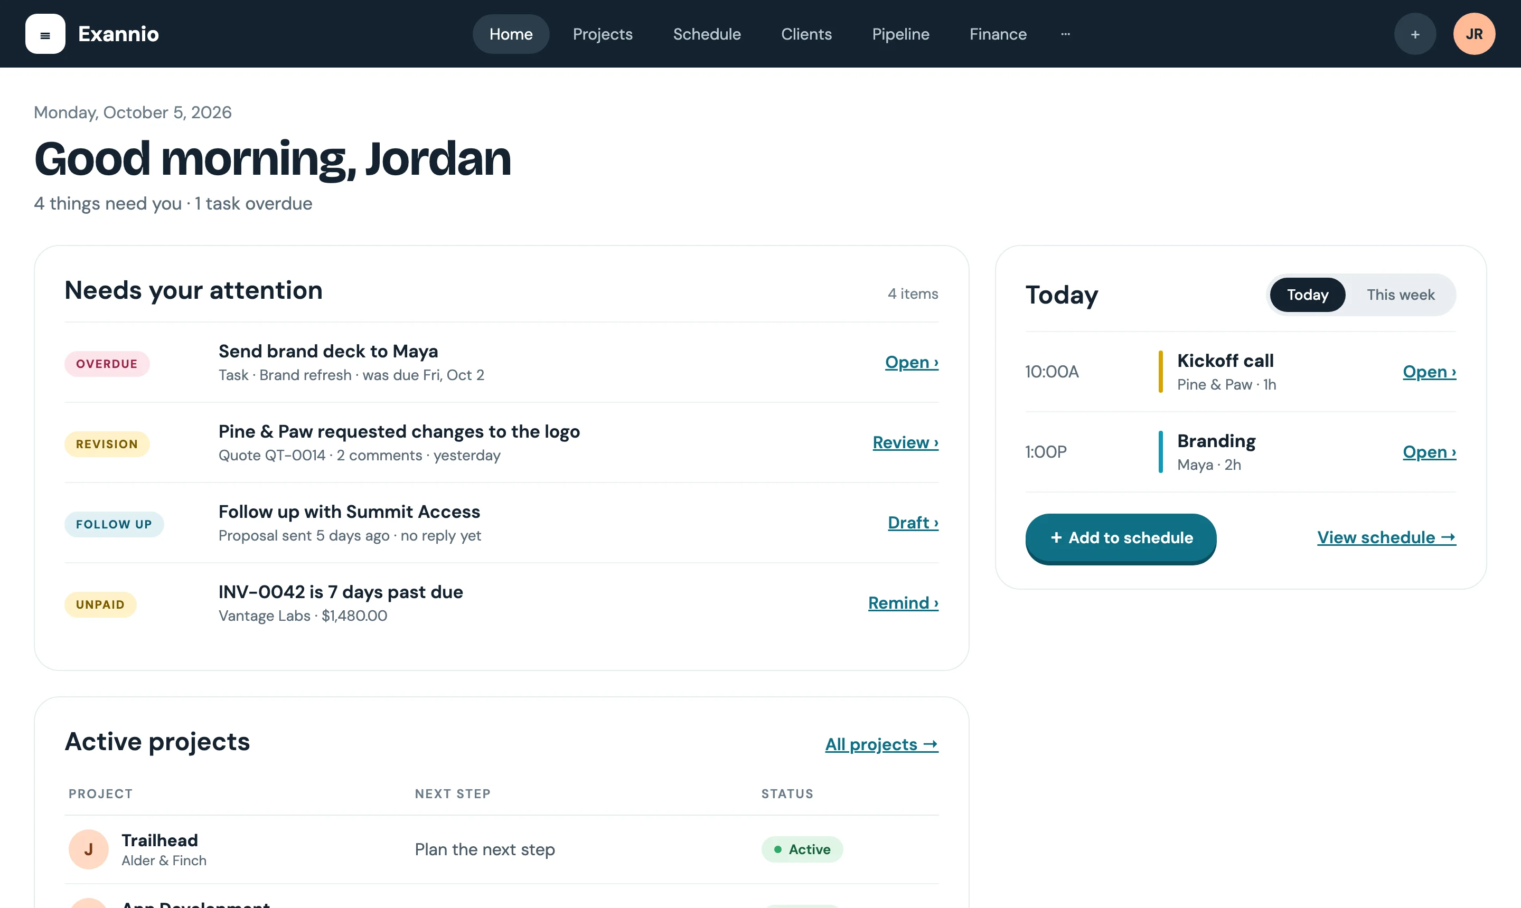Open the Branding event with Maya
Image resolution: width=1521 pixels, height=908 pixels.
point(1429,451)
